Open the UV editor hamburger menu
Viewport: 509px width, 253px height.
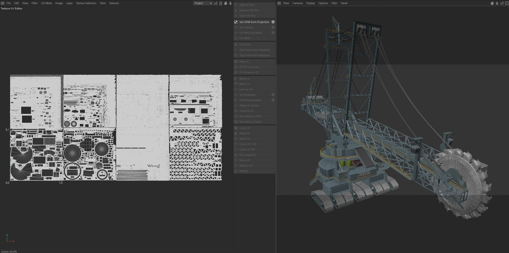[x=3, y=3]
